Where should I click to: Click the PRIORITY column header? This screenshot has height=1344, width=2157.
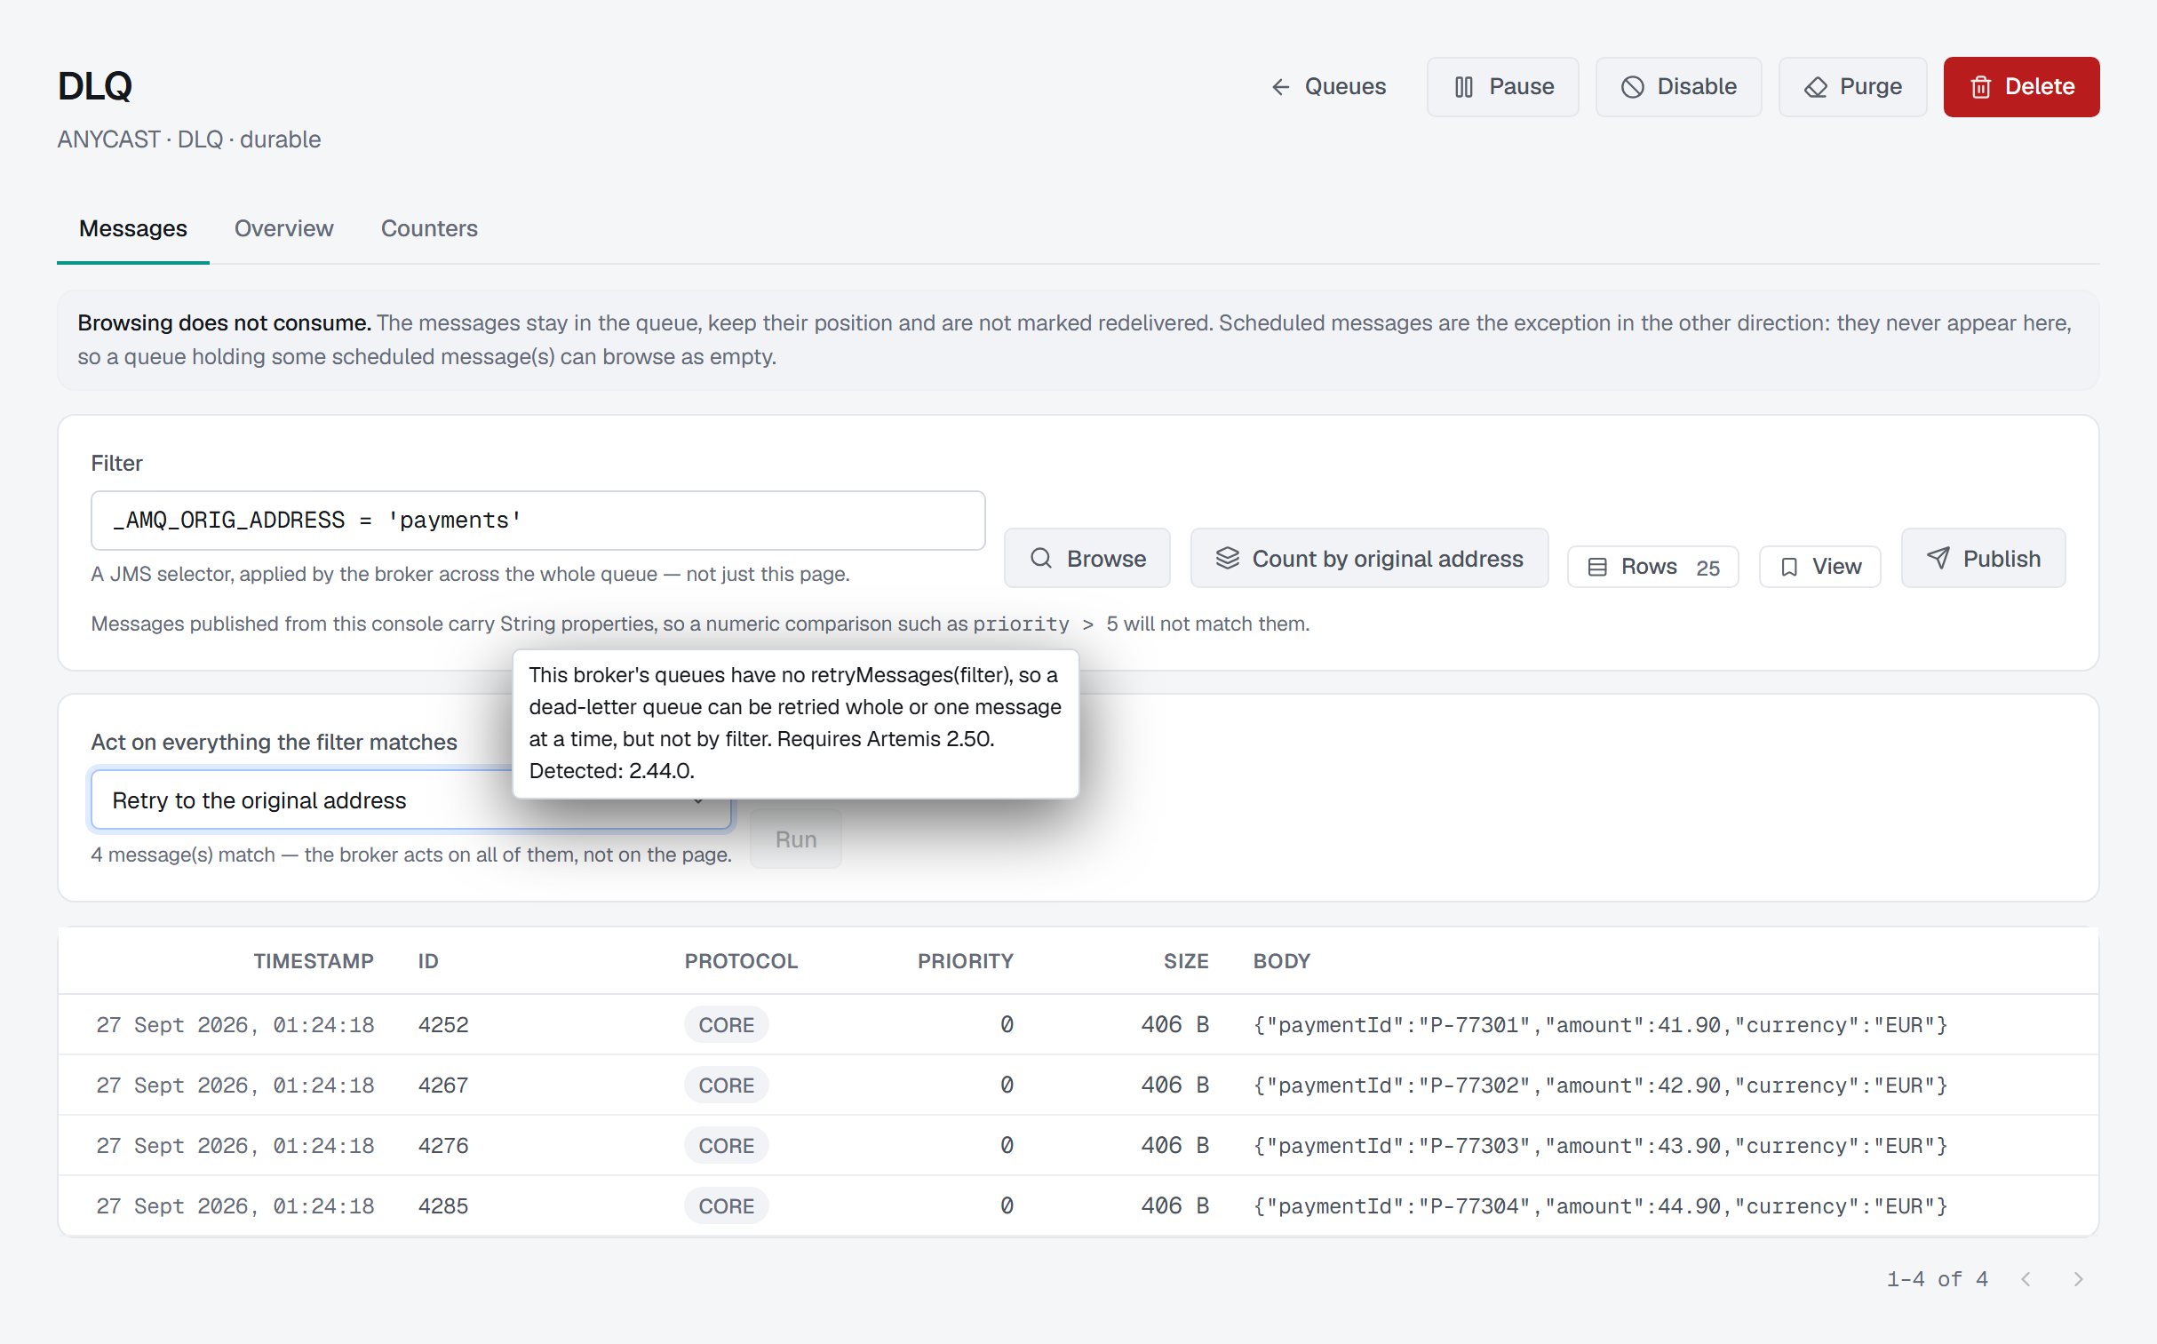tap(965, 961)
